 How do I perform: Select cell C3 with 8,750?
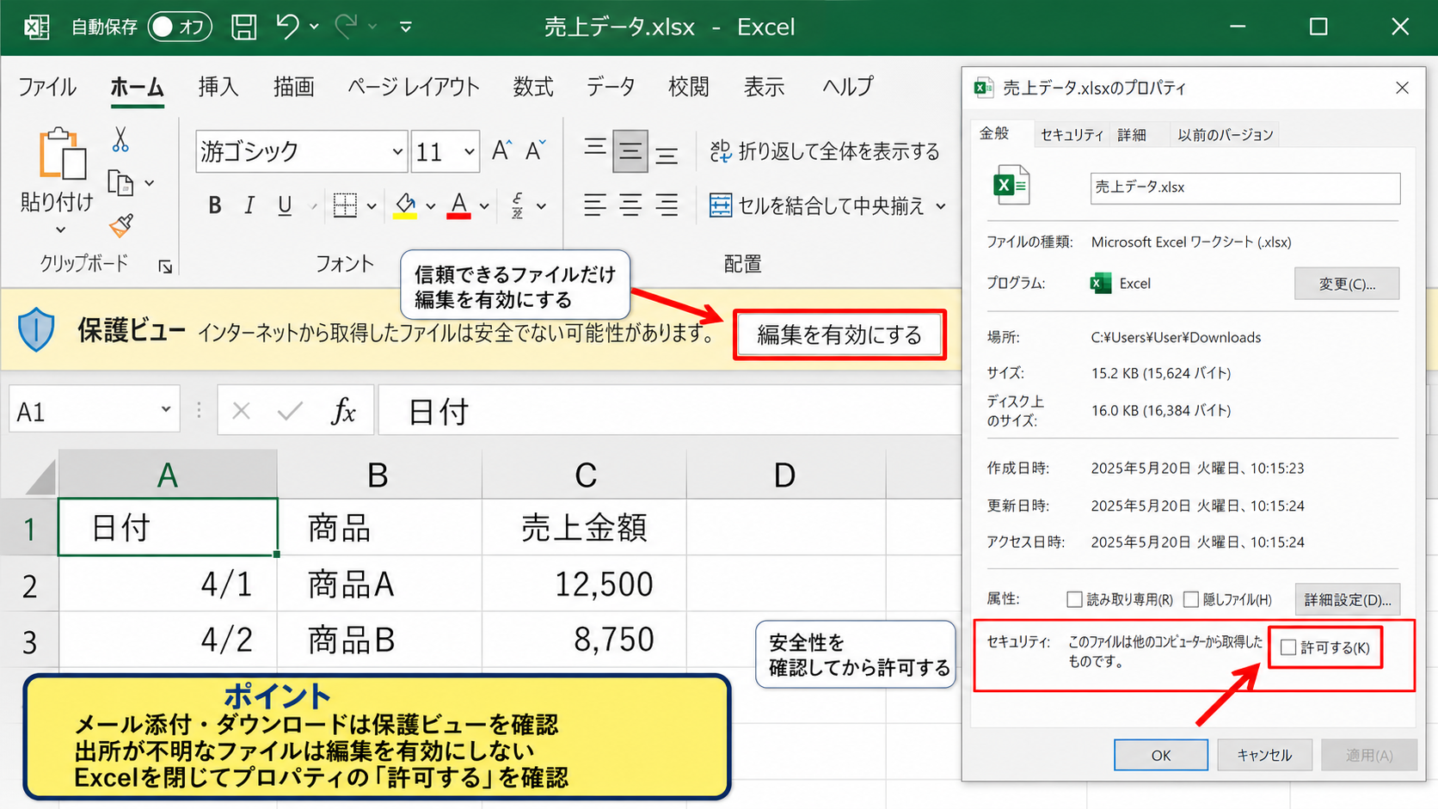585,640
